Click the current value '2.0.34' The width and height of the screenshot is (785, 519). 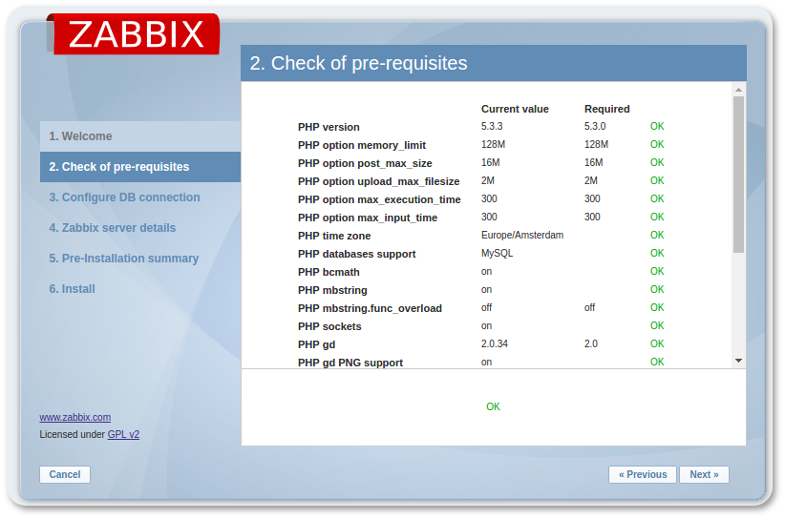494,344
